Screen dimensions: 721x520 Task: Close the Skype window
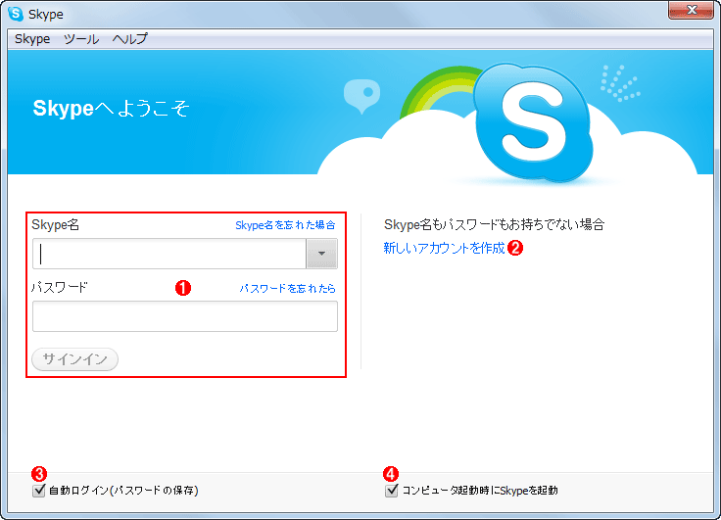coord(691,10)
